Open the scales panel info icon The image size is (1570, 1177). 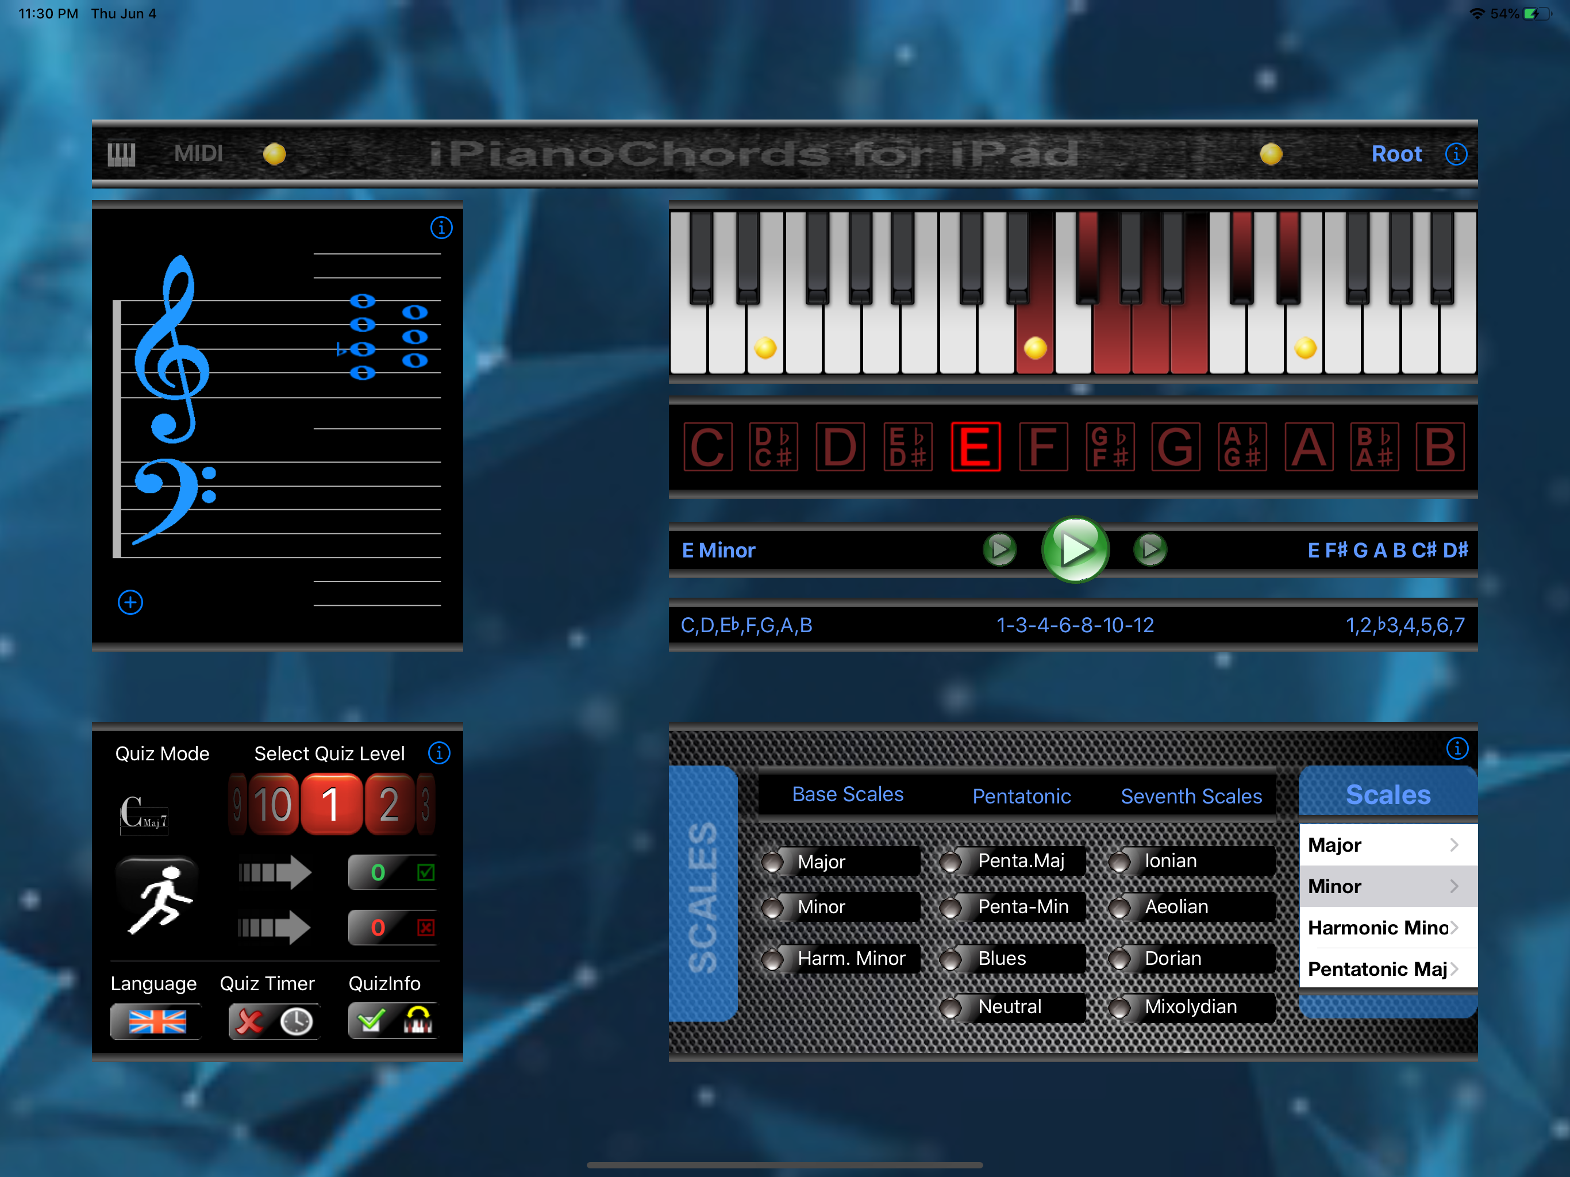(x=1456, y=748)
